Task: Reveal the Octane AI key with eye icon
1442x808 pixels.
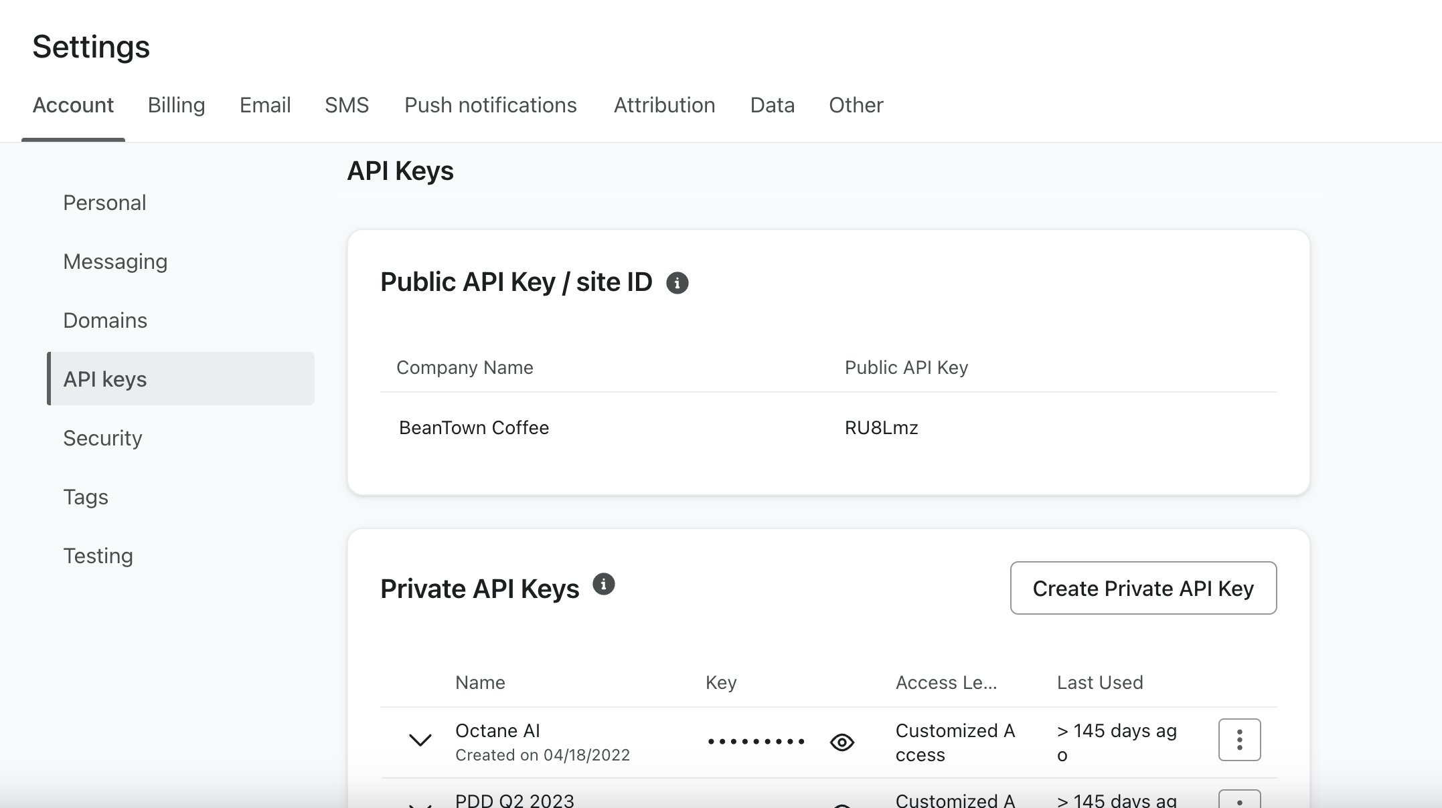Action: 842,742
